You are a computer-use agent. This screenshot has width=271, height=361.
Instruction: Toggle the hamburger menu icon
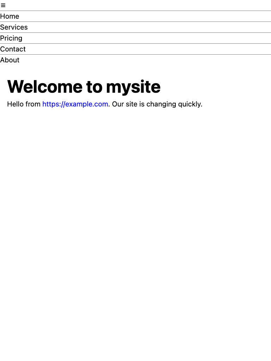(x=3, y=5)
